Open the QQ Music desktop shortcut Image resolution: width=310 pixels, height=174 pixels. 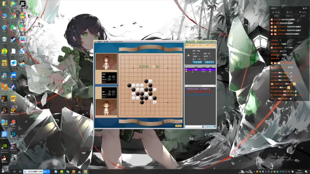(4, 51)
